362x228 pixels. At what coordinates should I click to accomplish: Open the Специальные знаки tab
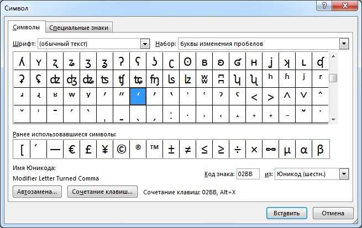78,28
